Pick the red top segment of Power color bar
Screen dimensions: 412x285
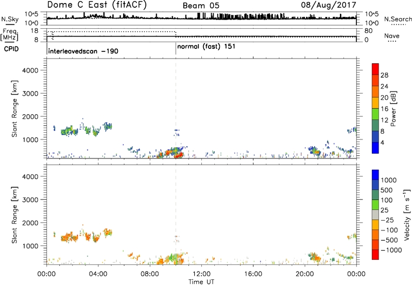pos(375,69)
